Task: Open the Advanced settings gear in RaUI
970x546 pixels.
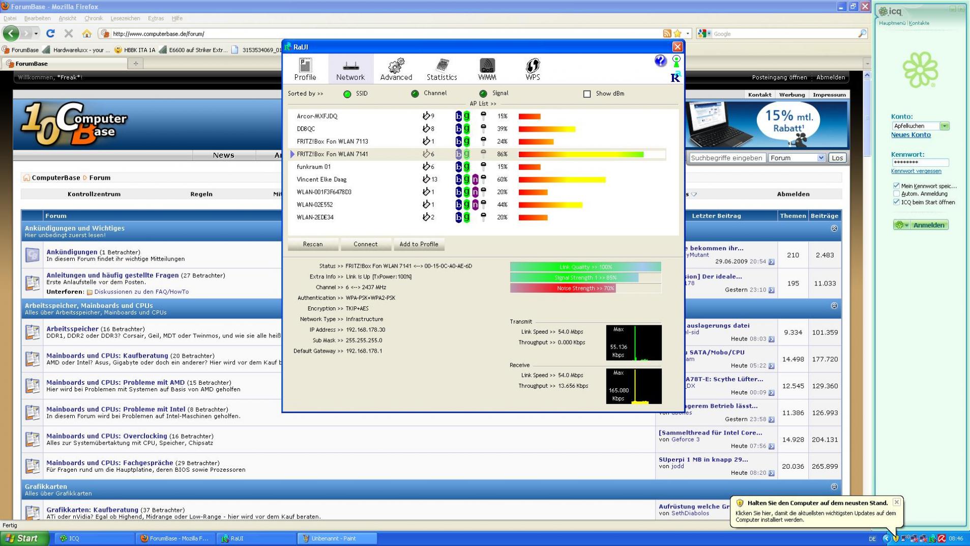Action: (396, 69)
